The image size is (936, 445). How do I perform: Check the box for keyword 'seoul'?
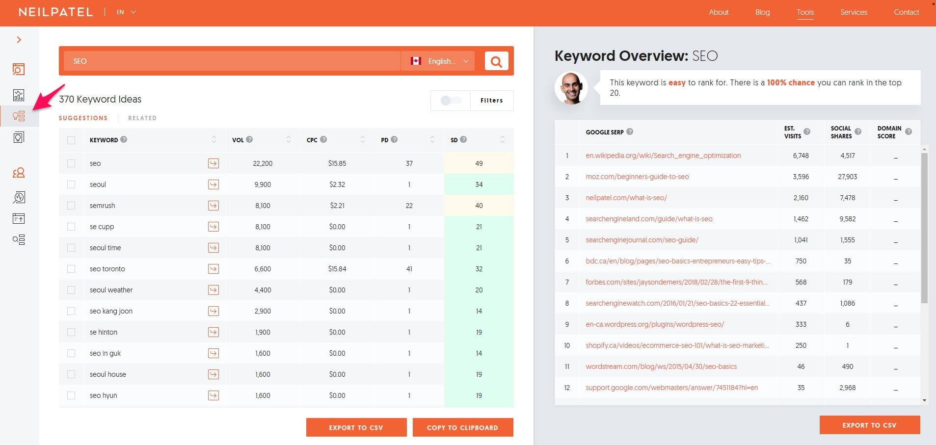click(71, 184)
